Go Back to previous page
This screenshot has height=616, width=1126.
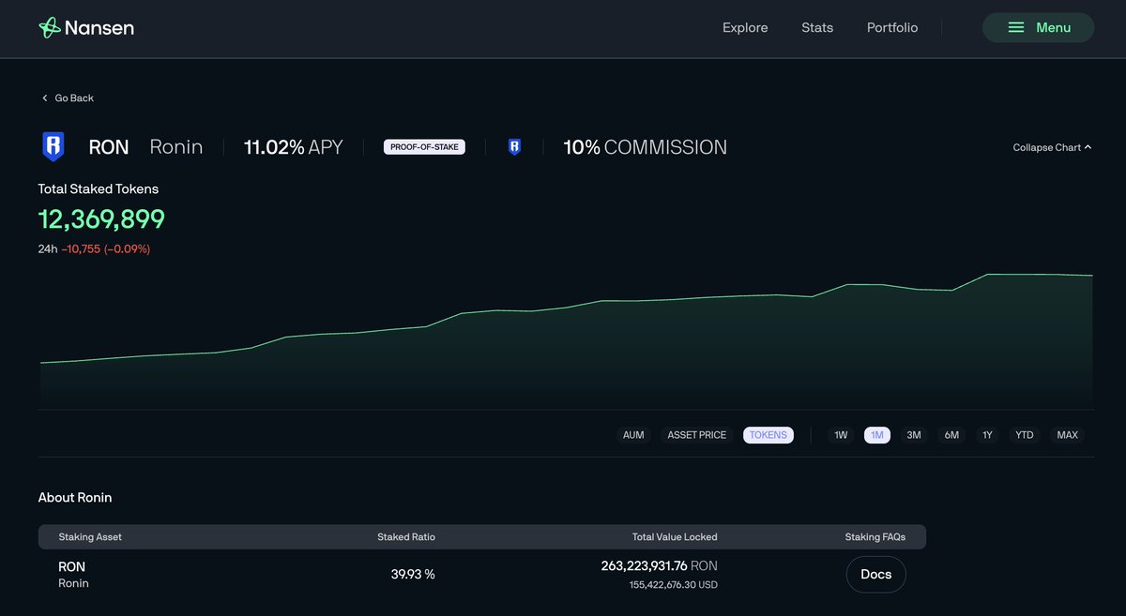[x=68, y=98]
